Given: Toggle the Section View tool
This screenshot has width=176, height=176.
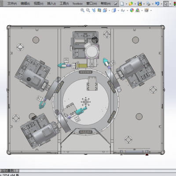Looking at the screenshot, I should [99, 10].
